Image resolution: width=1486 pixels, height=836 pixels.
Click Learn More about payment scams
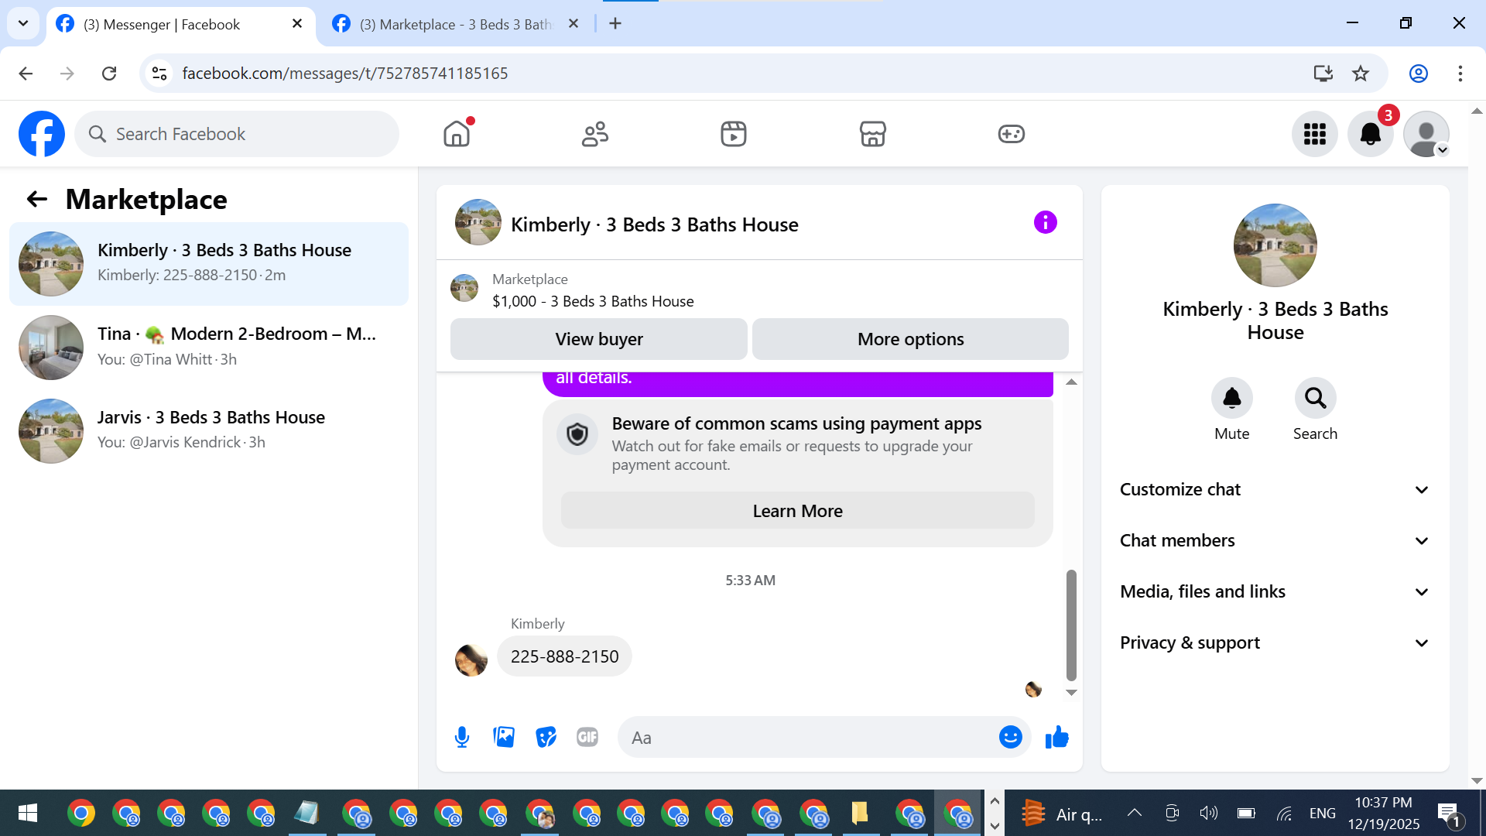point(797,511)
